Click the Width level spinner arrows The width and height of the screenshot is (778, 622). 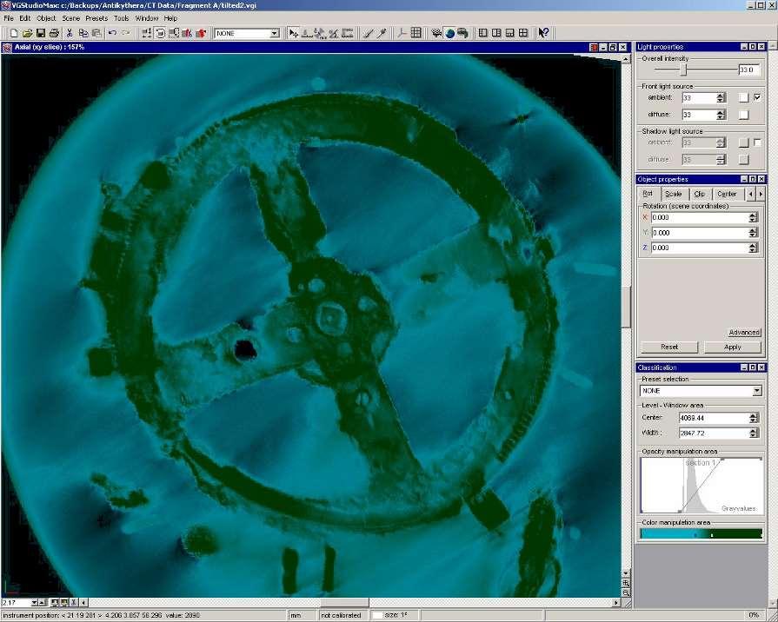tap(753, 433)
